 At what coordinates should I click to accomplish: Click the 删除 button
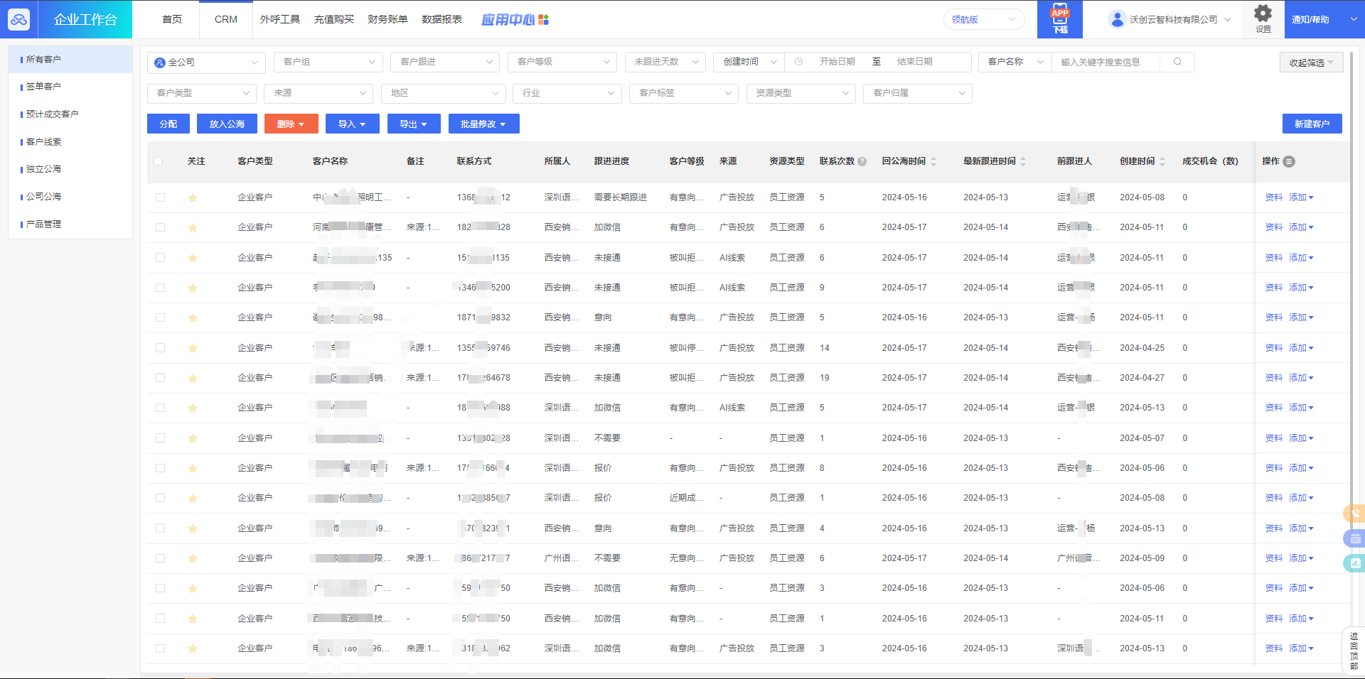pyautogui.click(x=291, y=124)
